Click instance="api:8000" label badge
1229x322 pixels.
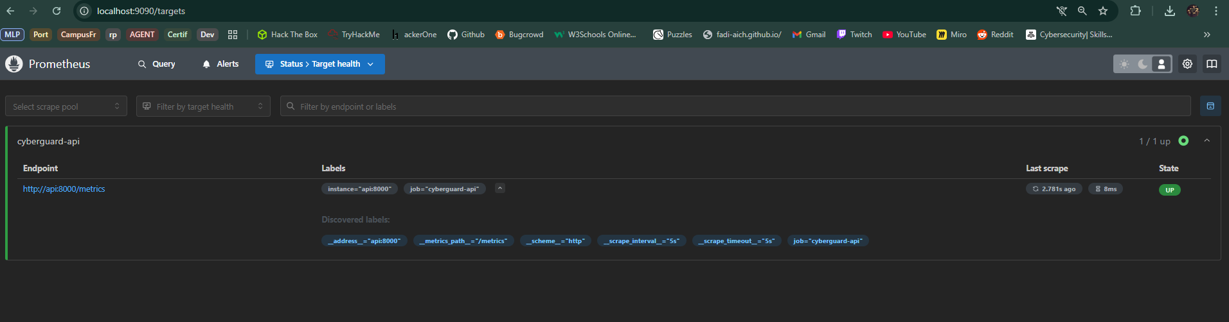point(359,189)
